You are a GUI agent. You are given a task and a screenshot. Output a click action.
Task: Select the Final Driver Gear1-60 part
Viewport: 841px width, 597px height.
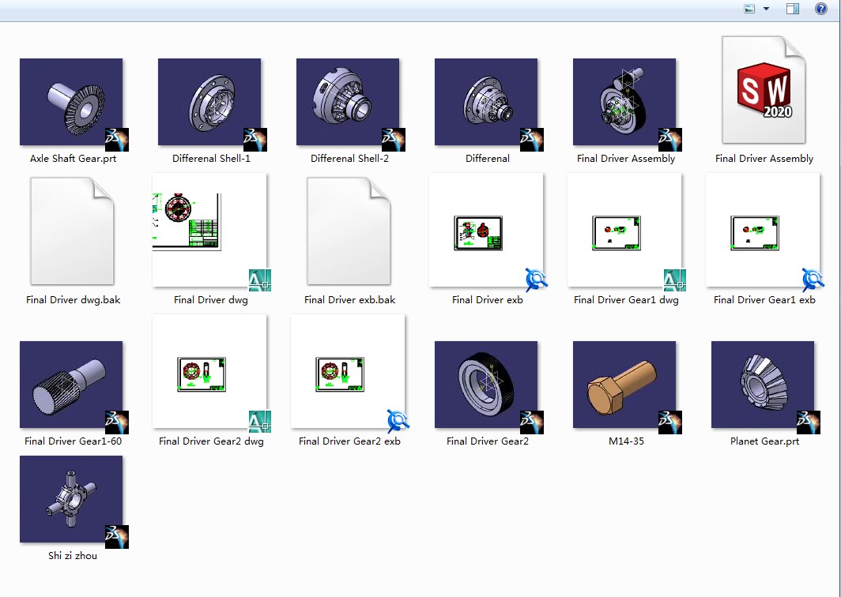tap(71, 385)
